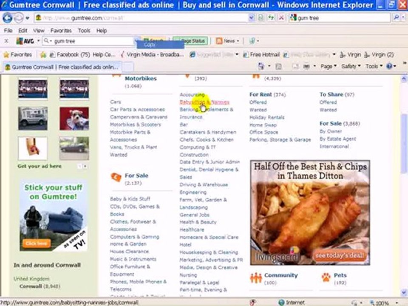Click the Favorites star button
The image size is (408, 306).
click(17, 55)
